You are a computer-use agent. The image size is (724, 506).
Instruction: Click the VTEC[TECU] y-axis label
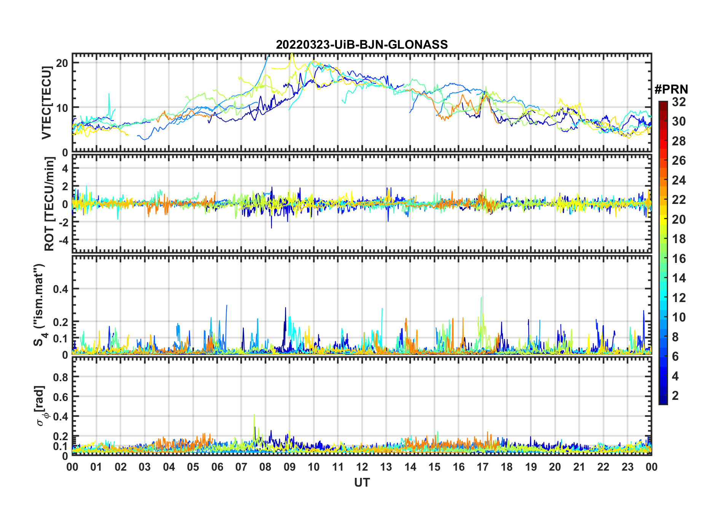[x=46, y=103]
